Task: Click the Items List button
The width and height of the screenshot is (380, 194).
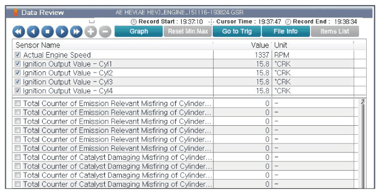Action: point(335,31)
